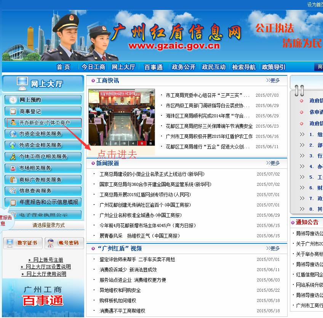
Task: Click the 内资企业相关服务 globe icon
Action: (13, 134)
